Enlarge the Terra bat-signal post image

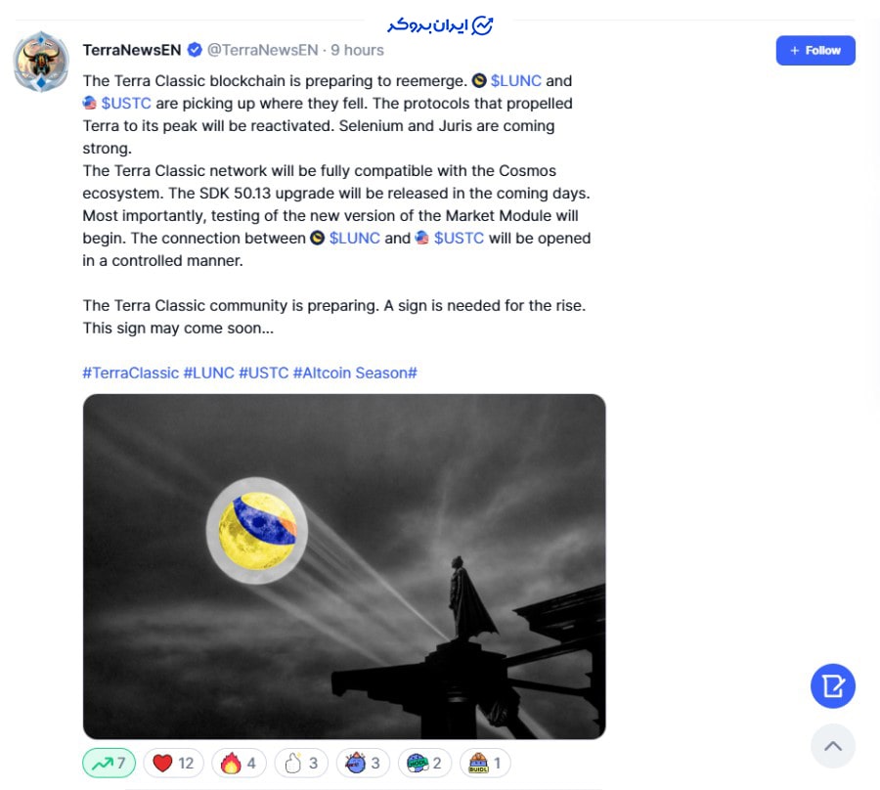[344, 566]
